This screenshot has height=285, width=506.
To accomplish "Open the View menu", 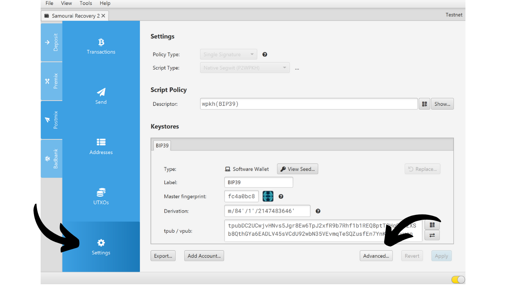I will pos(66,3).
